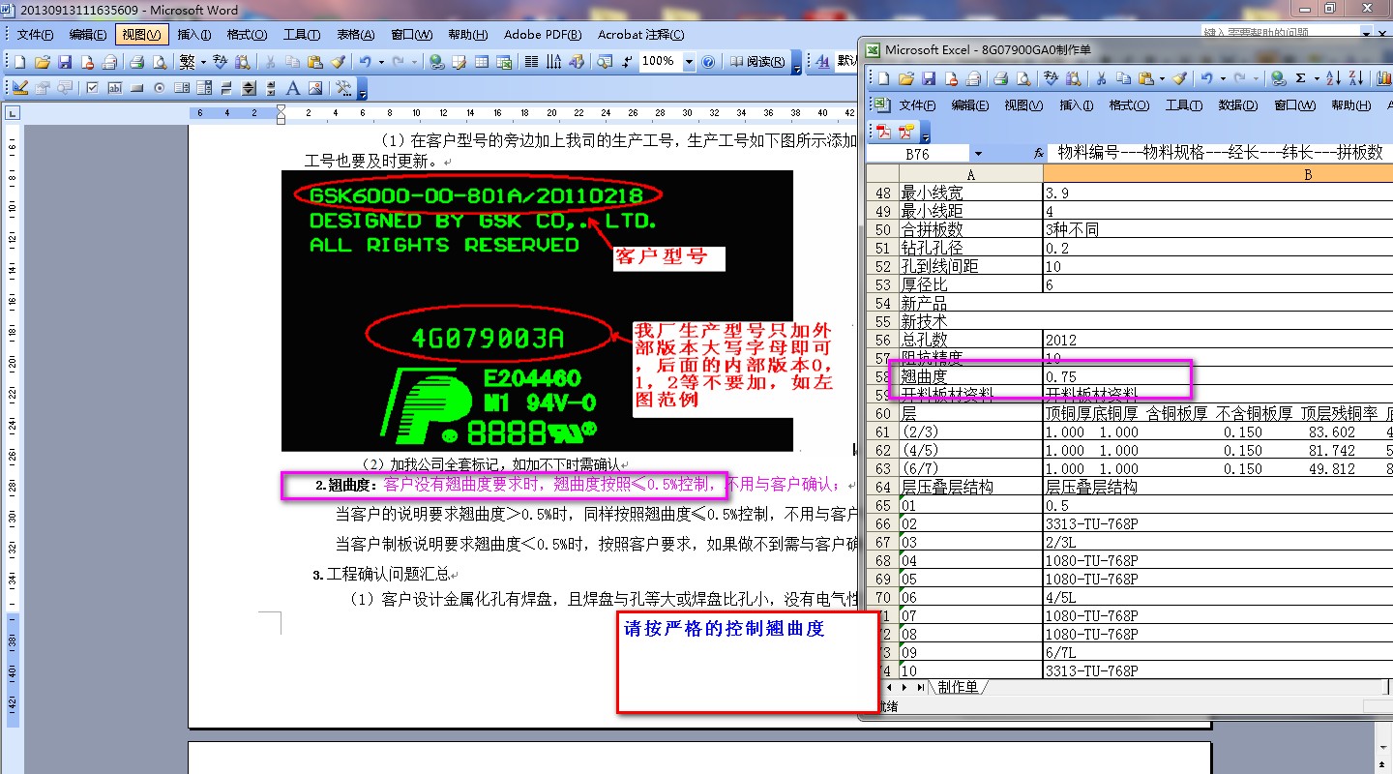Image resolution: width=1393 pixels, height=774 pixels.
Task: Expand Excel PDF toolbar options arrow
Action: coord(926,133)
